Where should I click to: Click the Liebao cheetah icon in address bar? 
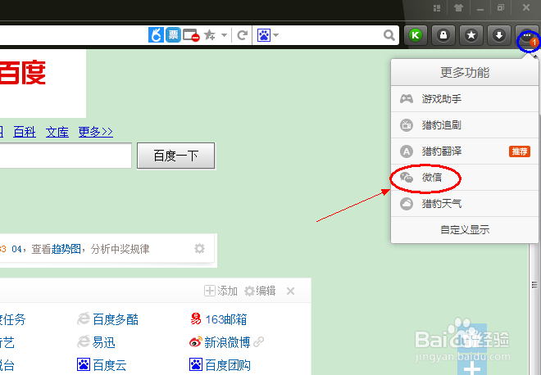click(x=156, y=35)
